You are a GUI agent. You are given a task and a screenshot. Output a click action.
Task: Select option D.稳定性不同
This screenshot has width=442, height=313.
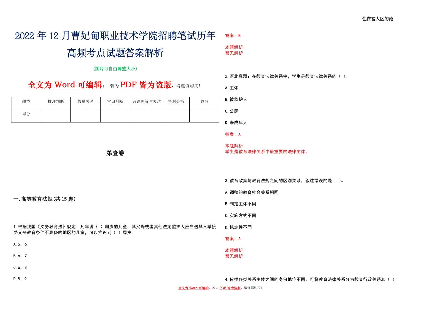(x=238, y=227)
